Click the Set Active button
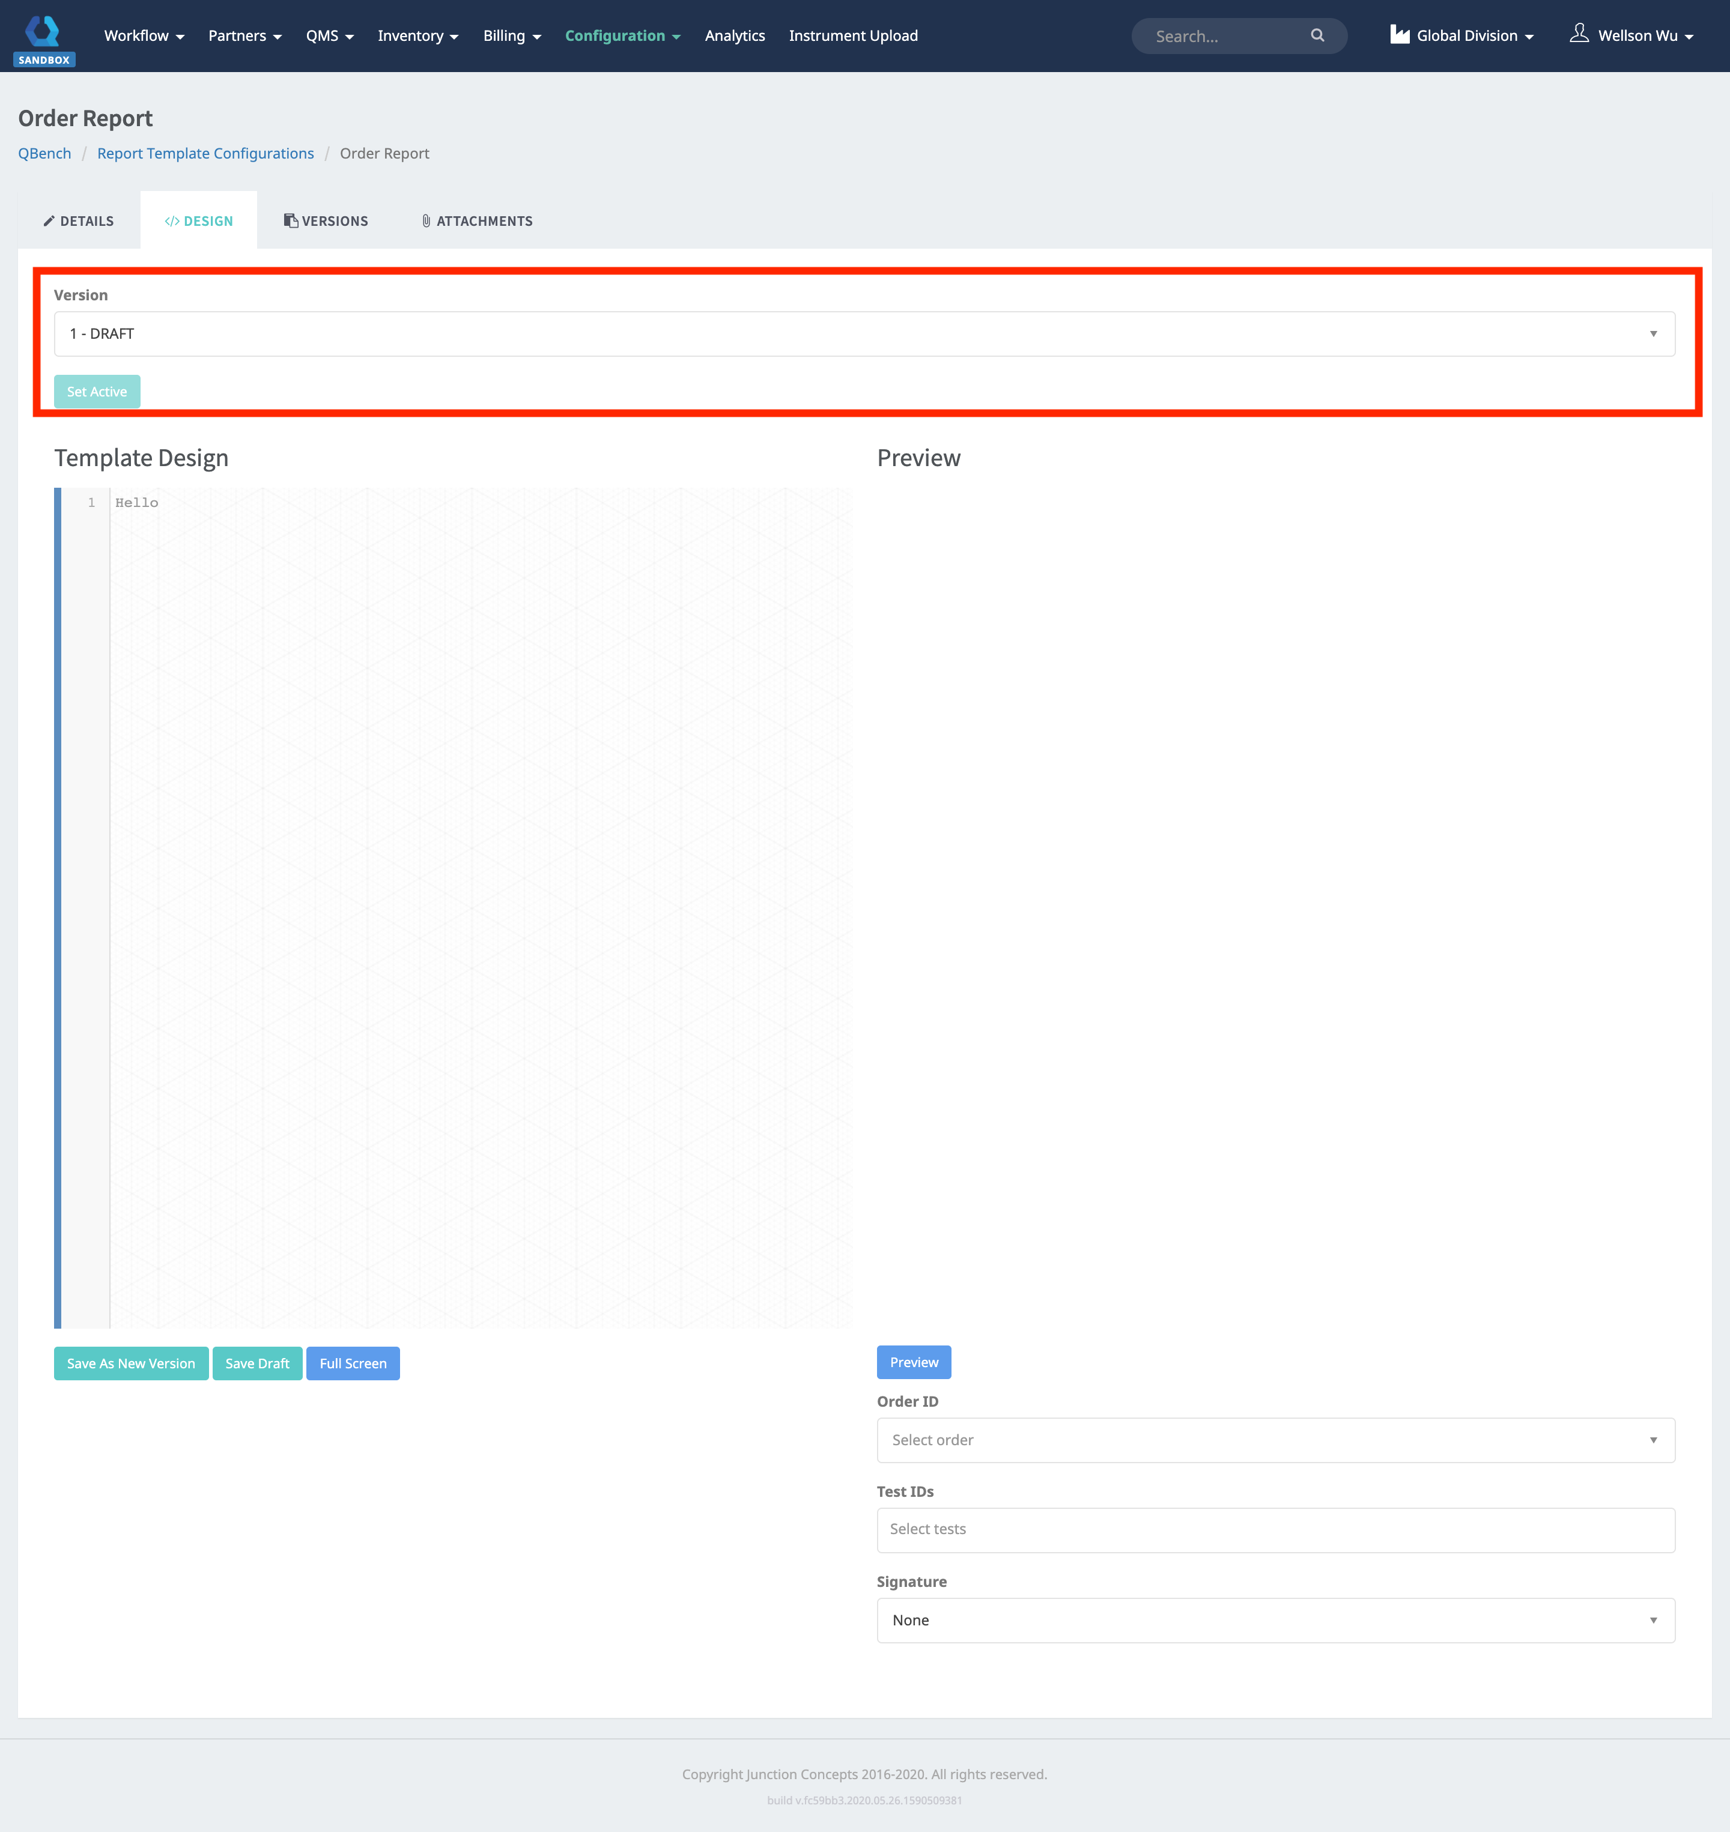 point(97,391)
